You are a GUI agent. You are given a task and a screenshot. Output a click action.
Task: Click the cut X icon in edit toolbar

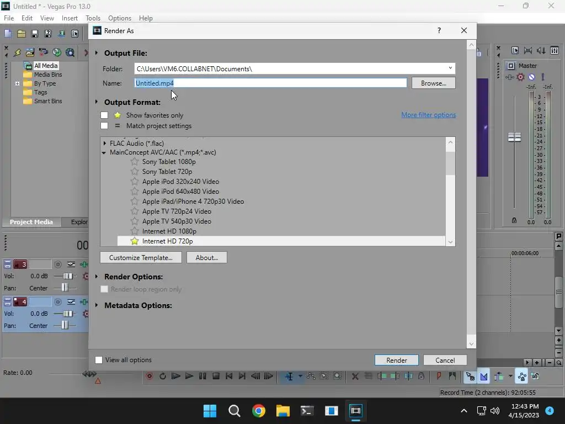[x=355, y=376]
